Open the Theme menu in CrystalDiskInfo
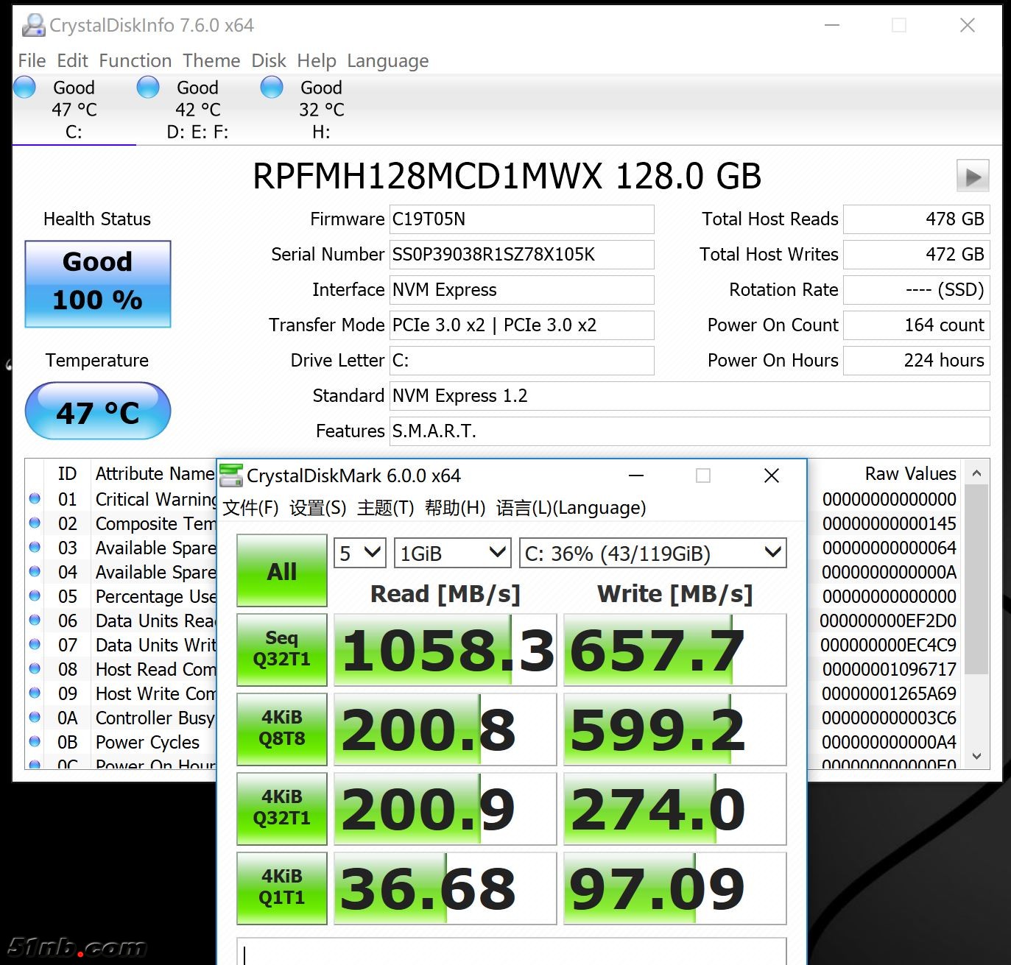 click(211, 61)
